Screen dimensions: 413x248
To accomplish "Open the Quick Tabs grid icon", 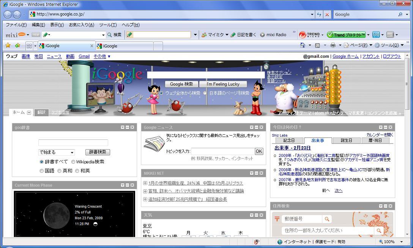I will coord(29,46).
